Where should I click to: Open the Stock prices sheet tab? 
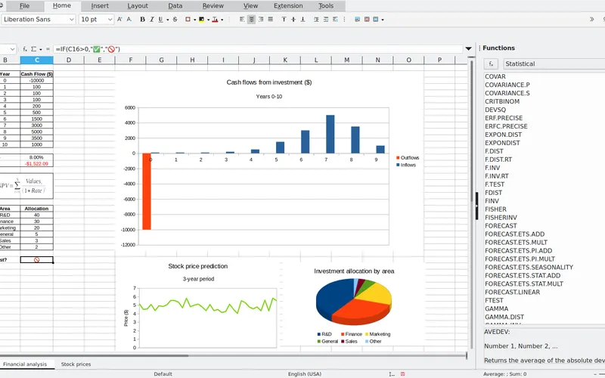[76, 364]
